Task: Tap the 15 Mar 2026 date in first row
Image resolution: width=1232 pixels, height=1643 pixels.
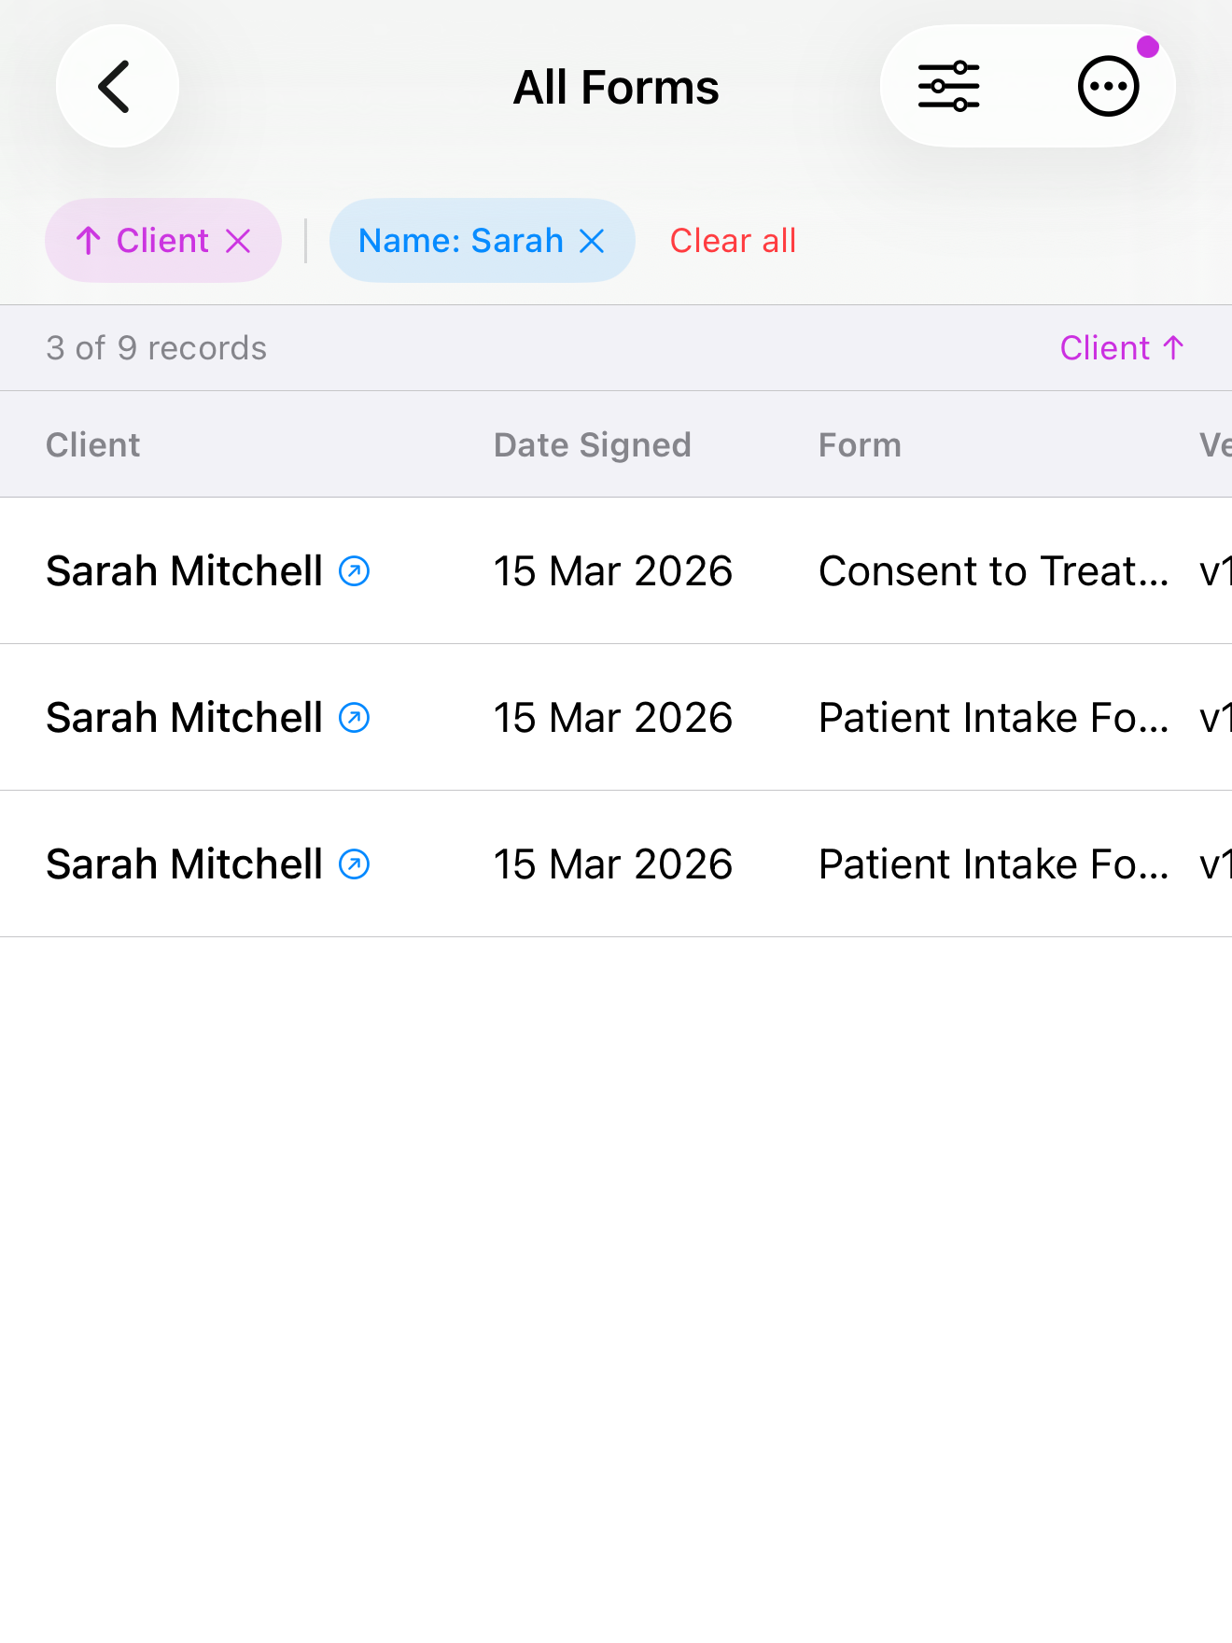Action: (x=612, y=571)
